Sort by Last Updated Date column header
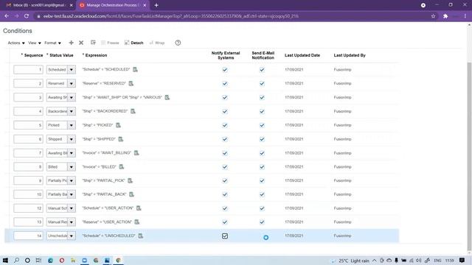This screenshot has width=472, height=265. [x=302, y=55]
